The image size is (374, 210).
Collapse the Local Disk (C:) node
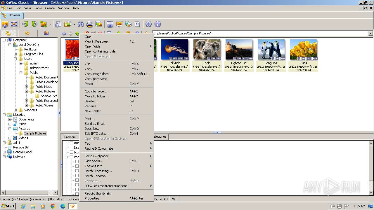coord(10,45)
